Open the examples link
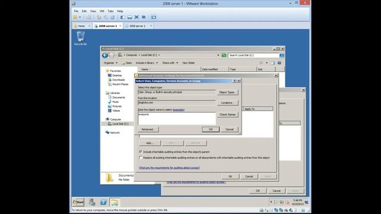This screenshot has height=214, width=381. (179, 110)
